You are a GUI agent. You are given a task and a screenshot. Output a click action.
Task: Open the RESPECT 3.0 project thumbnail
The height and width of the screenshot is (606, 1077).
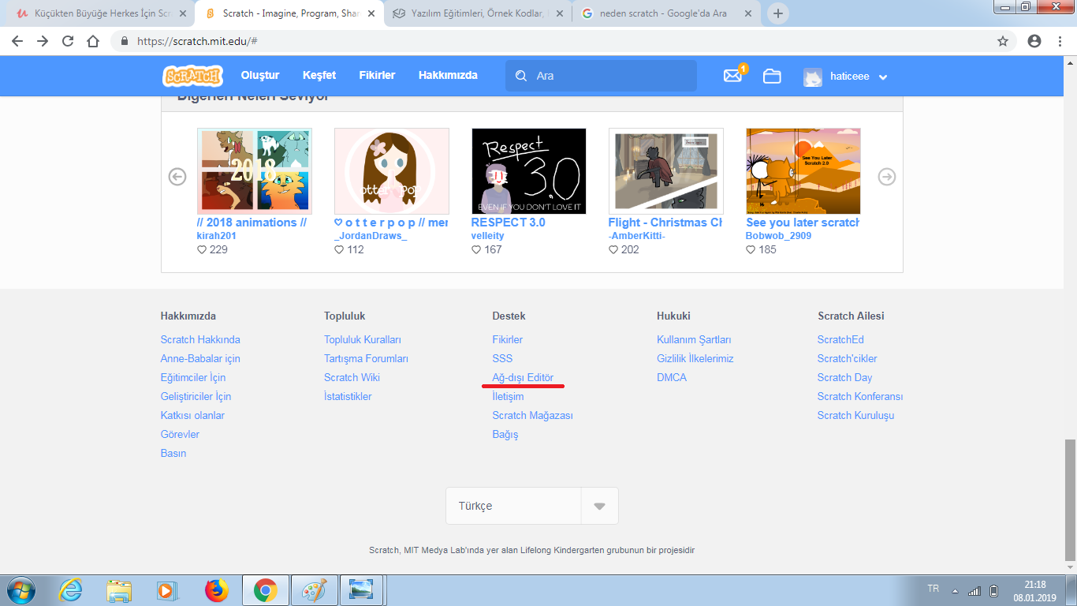click(529, 171)
